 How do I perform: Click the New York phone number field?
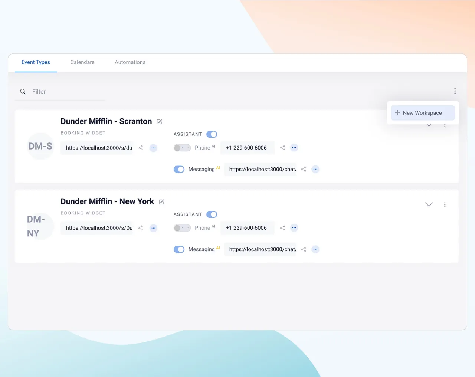click(x=248, y=228)
